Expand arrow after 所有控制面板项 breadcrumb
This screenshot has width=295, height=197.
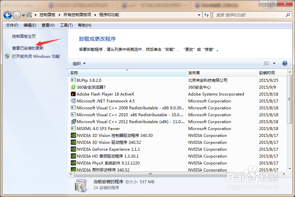tap(95, 15)
